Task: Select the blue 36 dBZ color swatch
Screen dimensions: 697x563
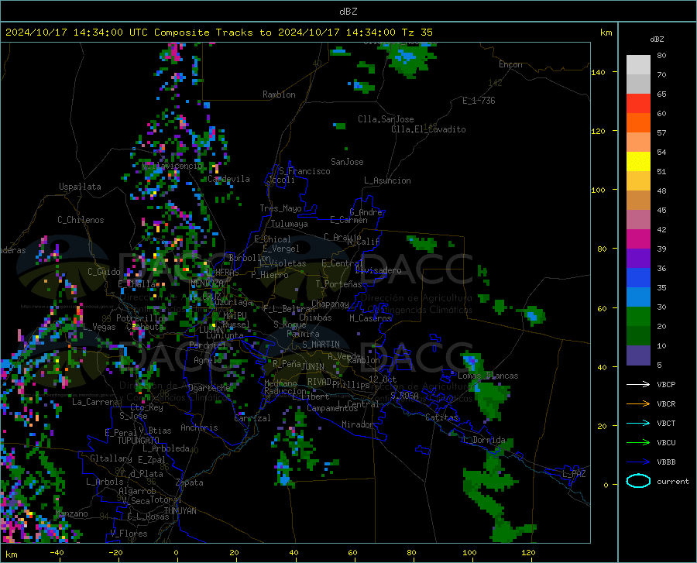Action: tap(638, 278)
